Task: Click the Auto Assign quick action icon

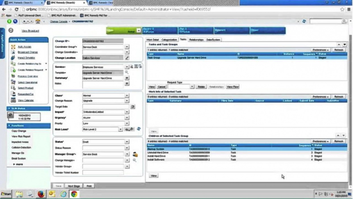Action: [13, 47]
